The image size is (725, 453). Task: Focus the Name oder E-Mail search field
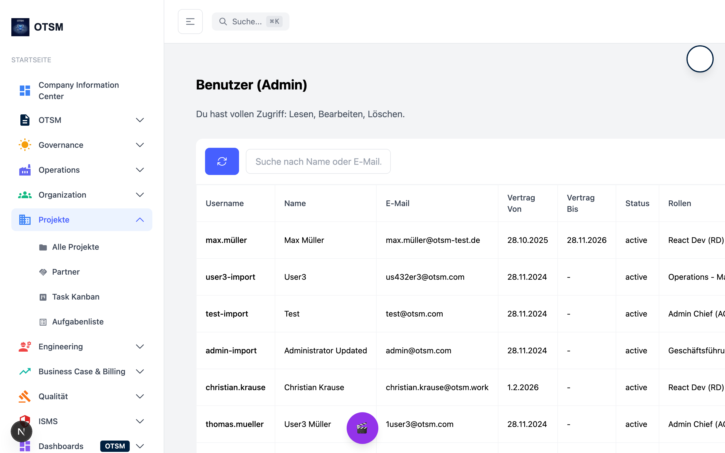click(318, 161)
